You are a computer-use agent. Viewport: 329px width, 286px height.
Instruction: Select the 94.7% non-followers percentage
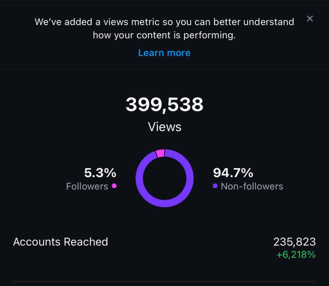233,173
